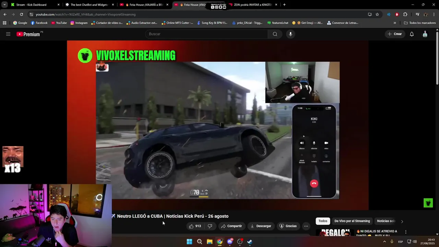The height and width of the screenshot is (247, 439).
Task: Open the Facebook bookmark
Action: click(x=39, y=23)
